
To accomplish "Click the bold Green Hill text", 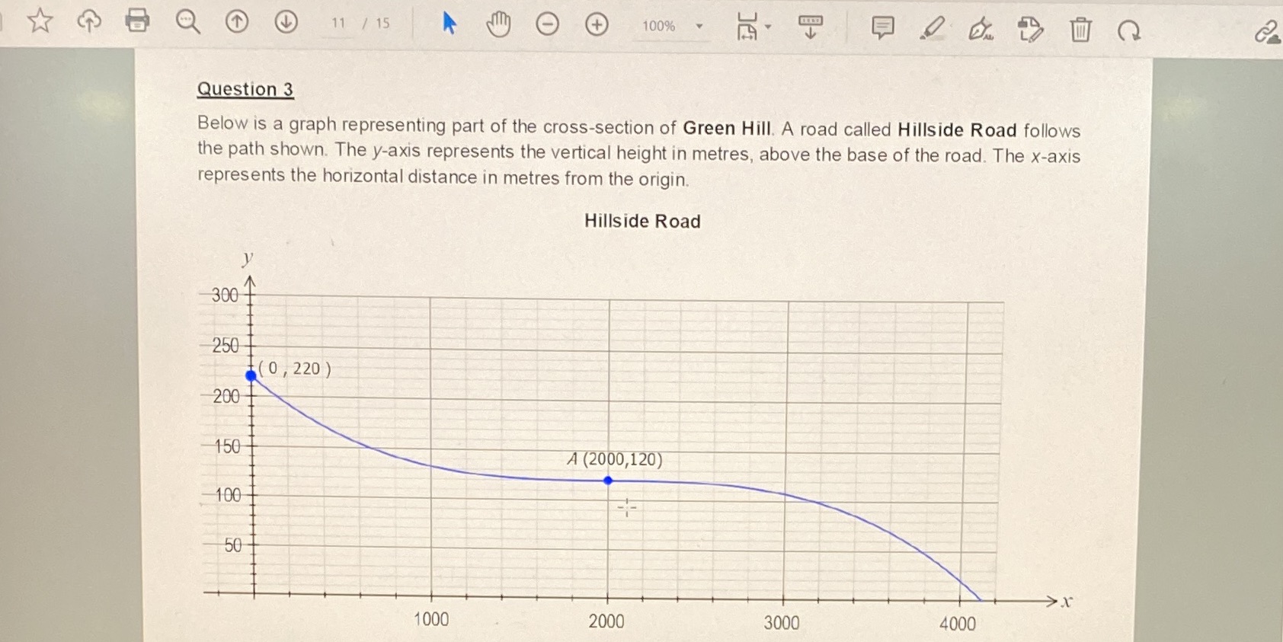I will [728, 128].
